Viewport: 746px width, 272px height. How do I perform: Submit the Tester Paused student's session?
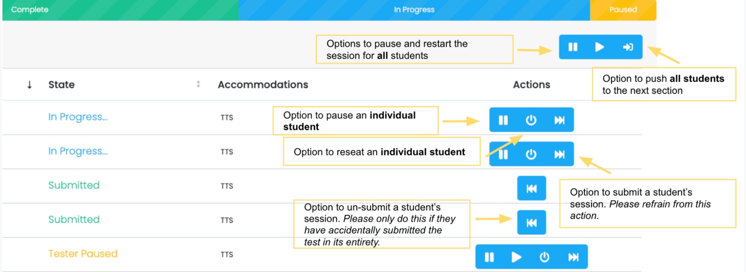pos(574,257)
